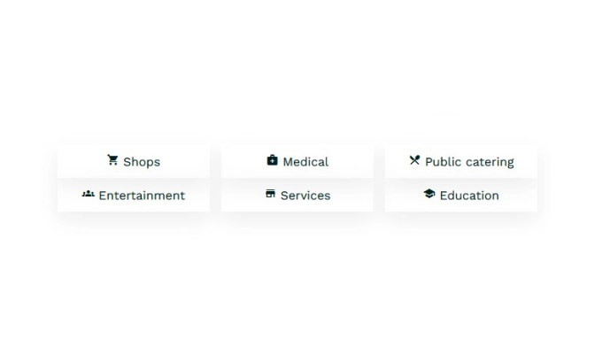Viewport: 610px width, 354px height.
Task: Click the group of people icon
Action: tap(88, 194)
